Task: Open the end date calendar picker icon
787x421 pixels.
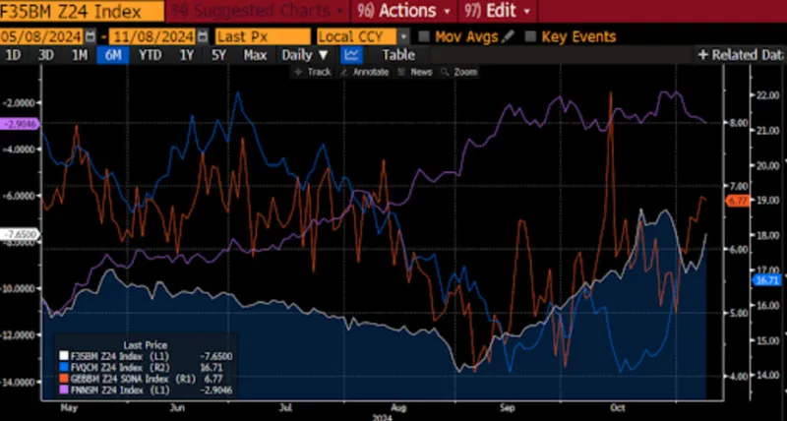Action: (201, 36)
